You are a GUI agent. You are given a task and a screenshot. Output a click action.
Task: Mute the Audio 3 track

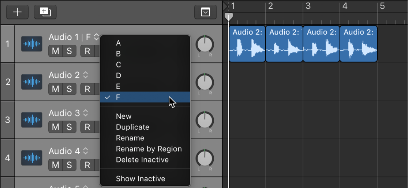pyautogui.click(x=55, y=127)
